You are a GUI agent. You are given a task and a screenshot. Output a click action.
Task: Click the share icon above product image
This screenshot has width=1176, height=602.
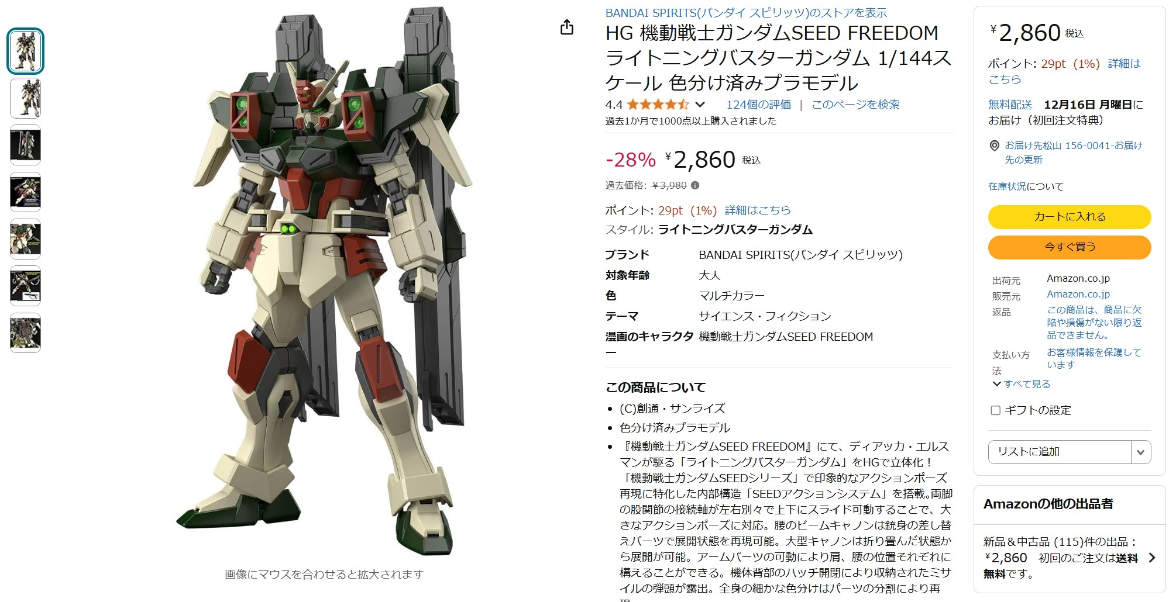point(566,27)
